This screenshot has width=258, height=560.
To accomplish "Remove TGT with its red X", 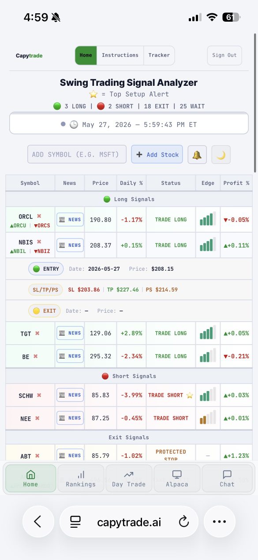I will 37,334.
